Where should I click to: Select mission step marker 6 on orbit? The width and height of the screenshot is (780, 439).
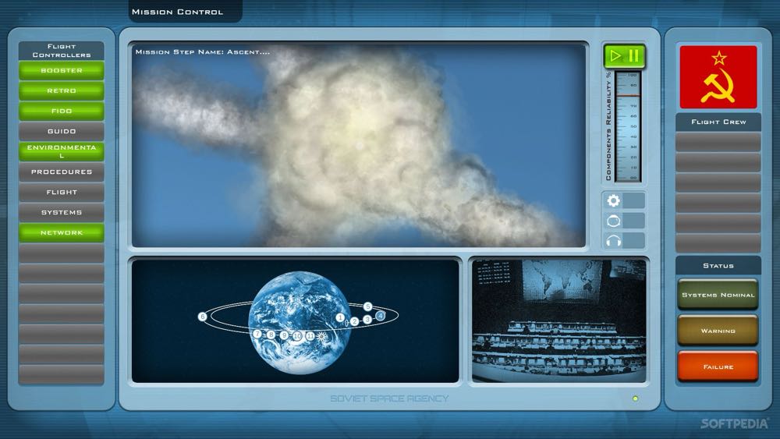(x=203, y=317)
